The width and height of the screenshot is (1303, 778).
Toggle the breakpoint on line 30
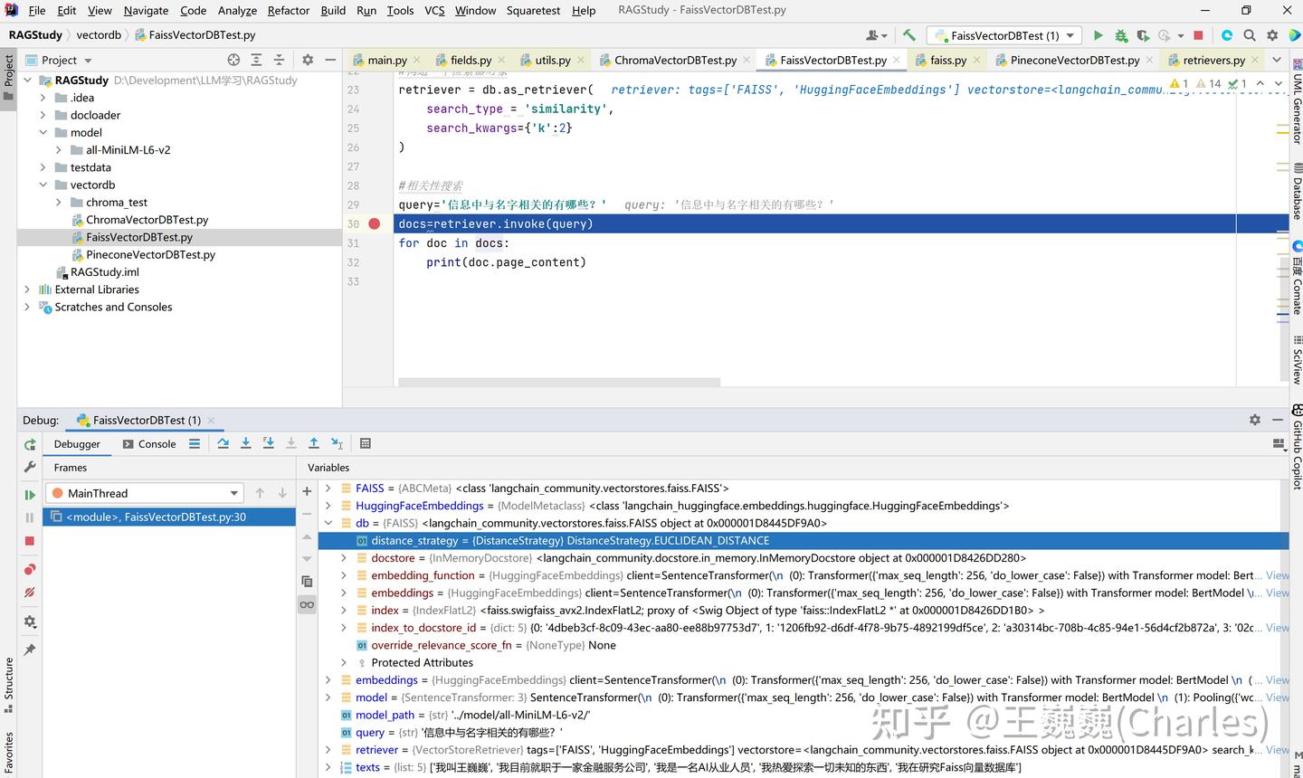[375, 224]
